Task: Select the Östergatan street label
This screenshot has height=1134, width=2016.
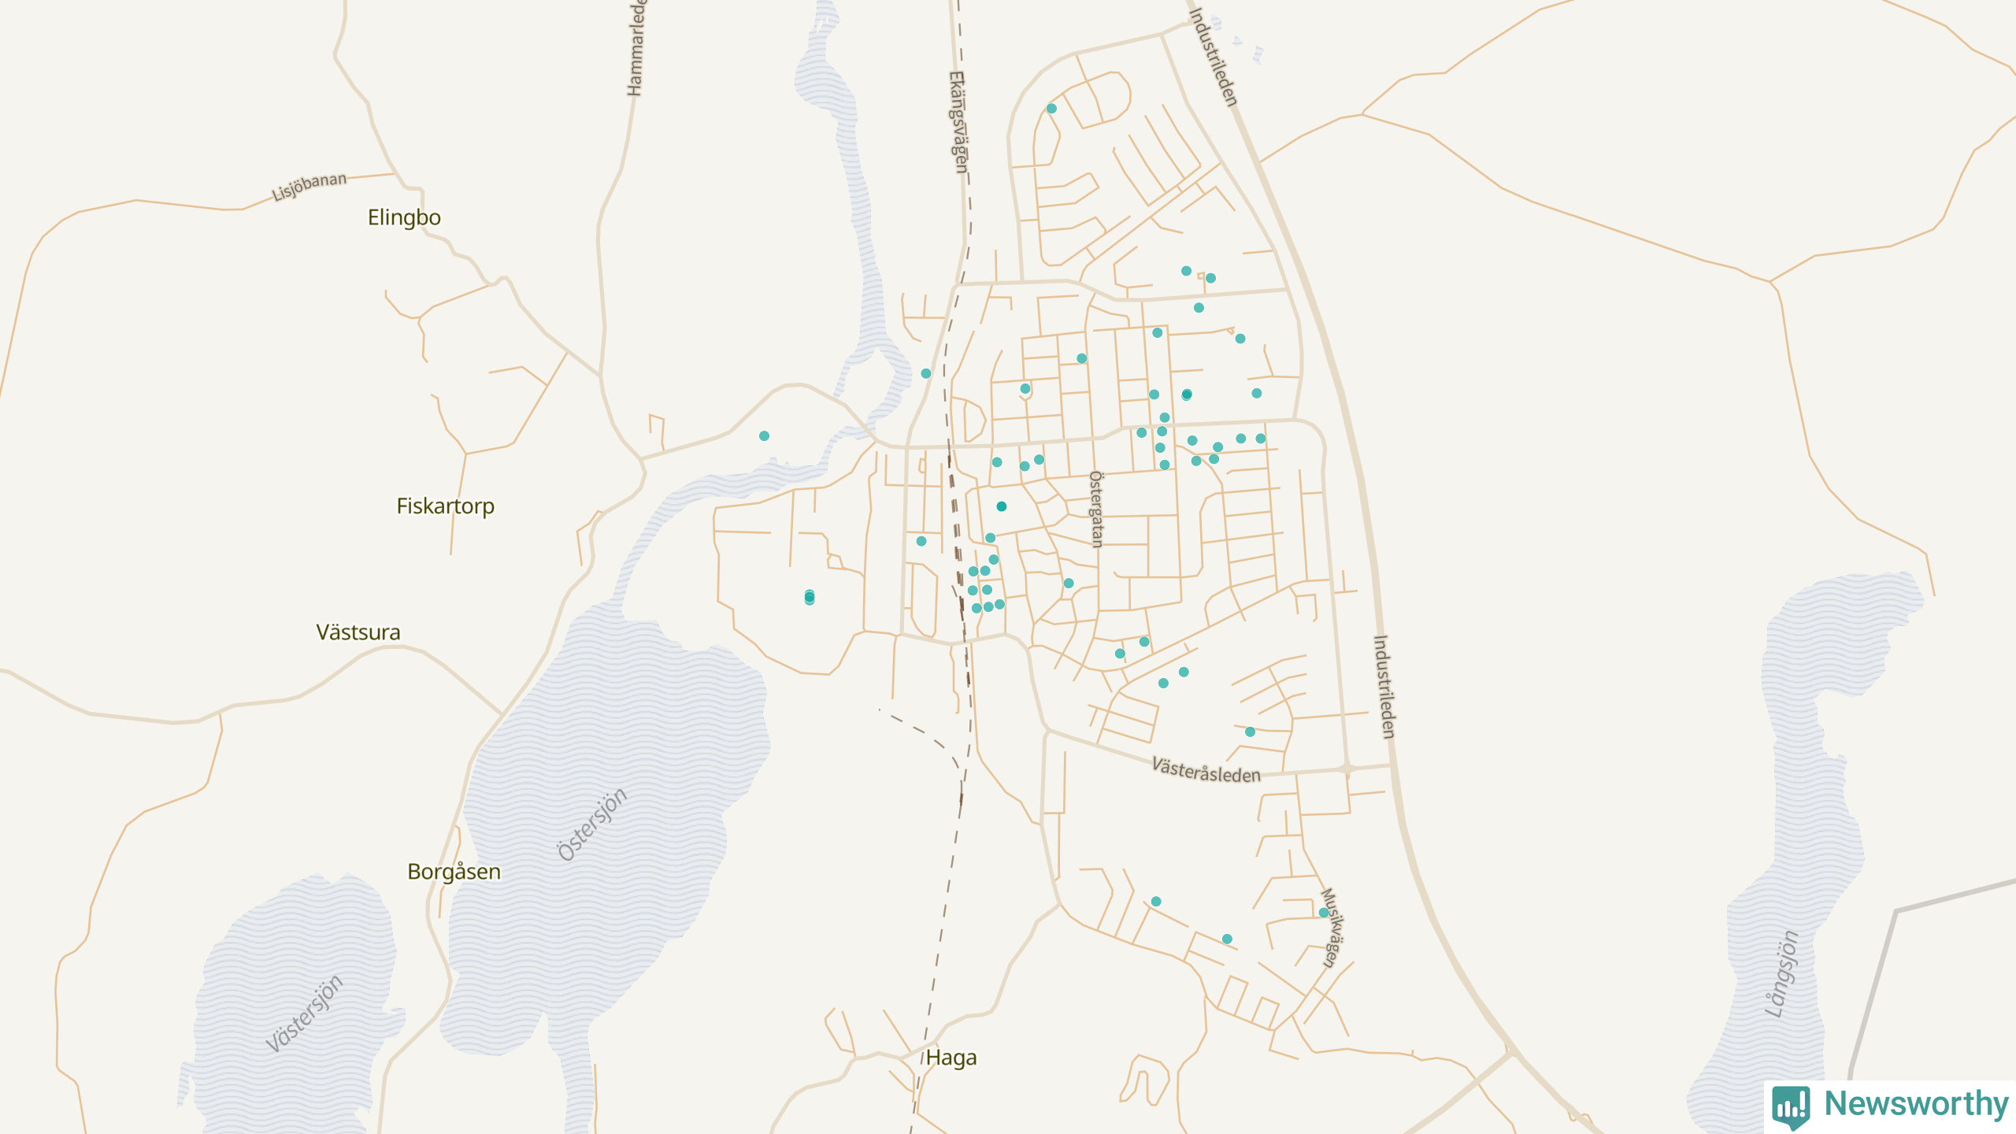Action: (x=1095, y=509)
